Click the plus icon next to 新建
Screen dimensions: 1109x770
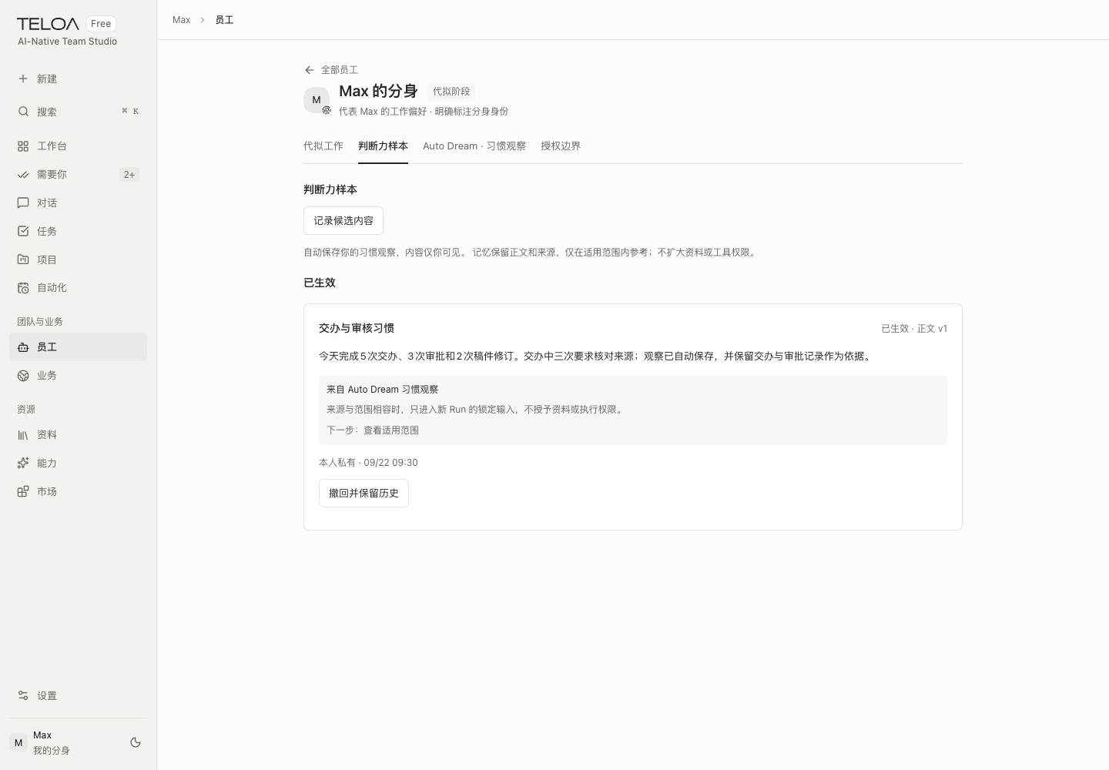point(23,79)
